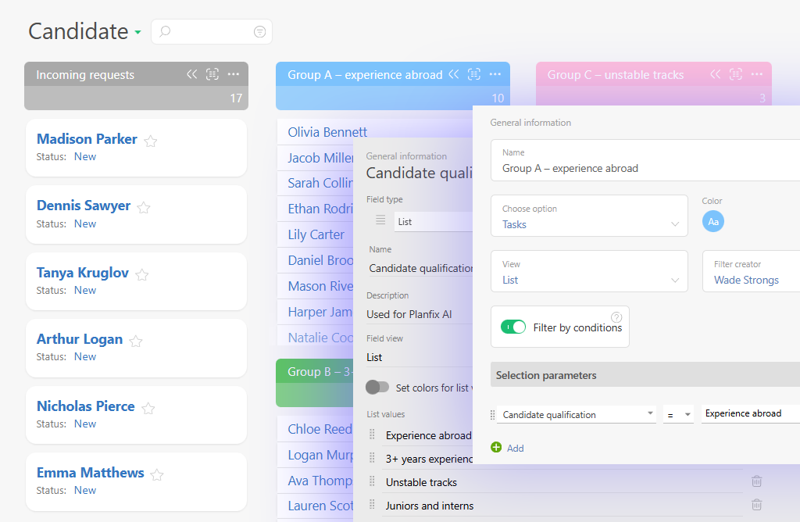Image resolution: width=800 pixels, height=522 pixels.
Task: Open the scan-to-board icon on Group A header
Action: 474,73
